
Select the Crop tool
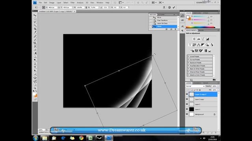pos(35,29)
